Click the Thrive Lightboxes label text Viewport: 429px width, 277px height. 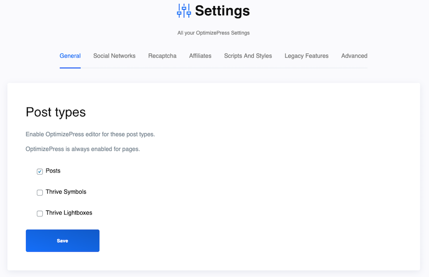[x=69, y=213]
